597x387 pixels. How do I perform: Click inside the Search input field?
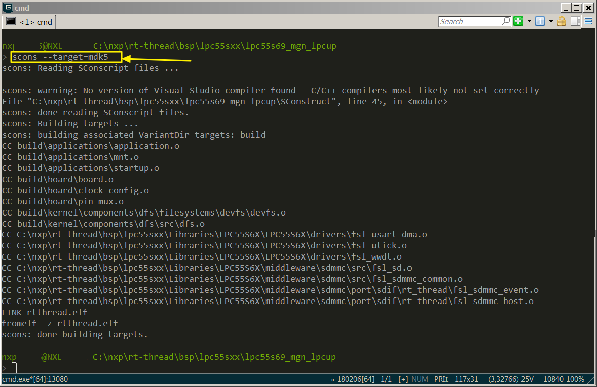[469, 21]
